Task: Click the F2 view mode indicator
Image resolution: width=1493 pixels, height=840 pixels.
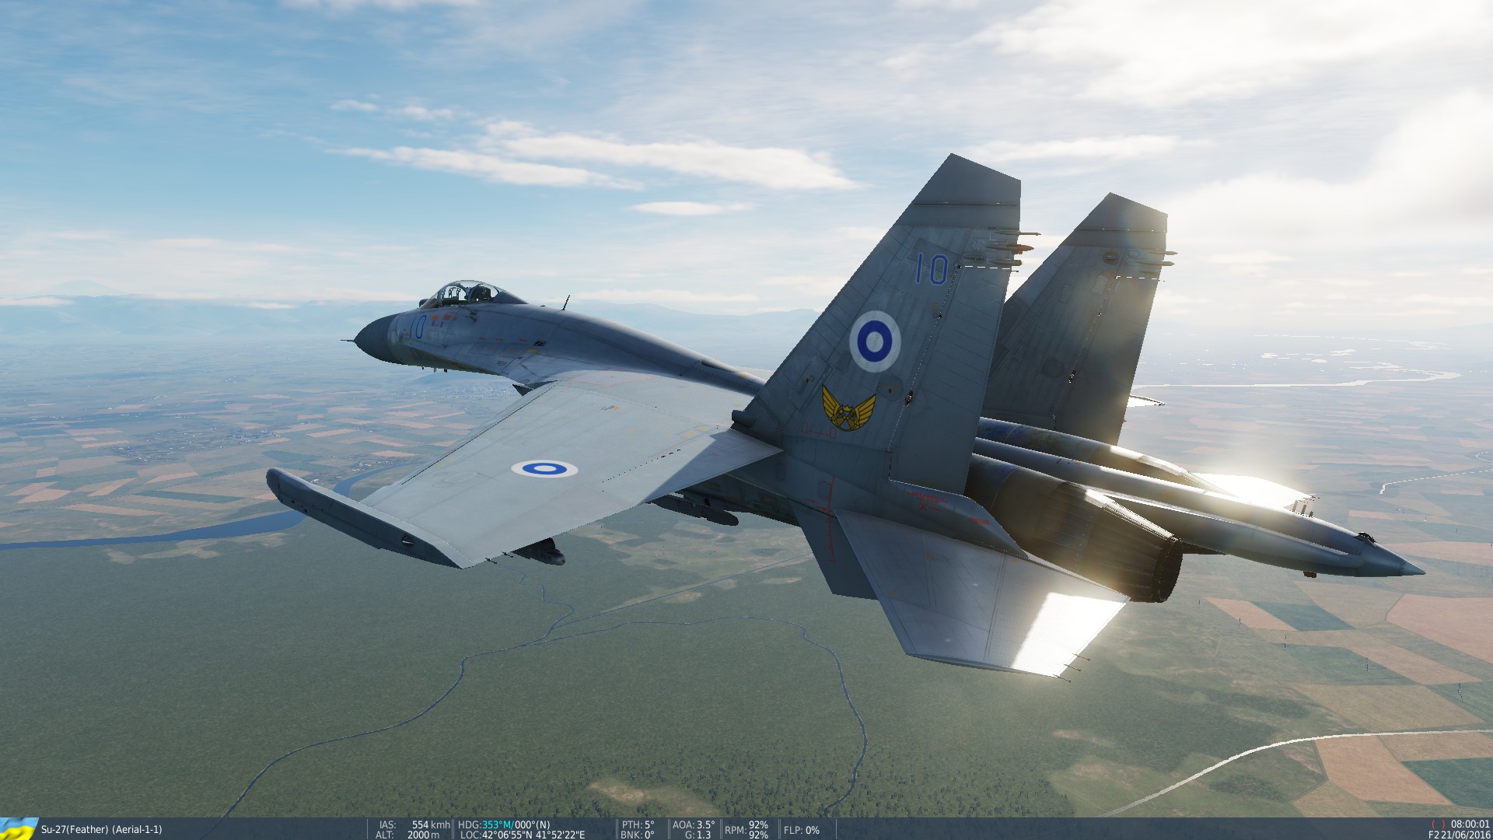Action: click(x=1433, y=835)
